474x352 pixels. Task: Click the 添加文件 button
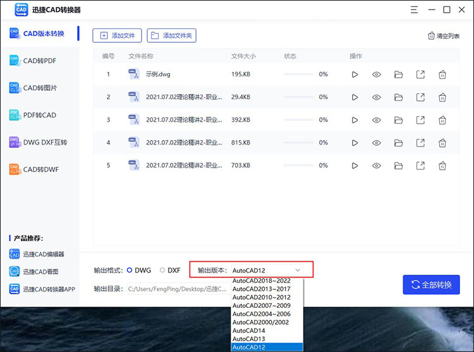[x=117, y=35]
